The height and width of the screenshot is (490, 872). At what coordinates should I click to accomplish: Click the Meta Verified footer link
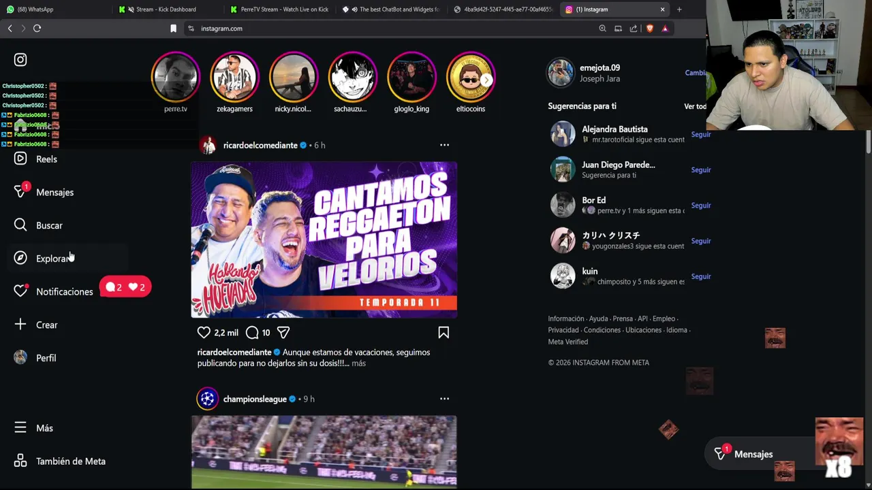pos(567,342)
